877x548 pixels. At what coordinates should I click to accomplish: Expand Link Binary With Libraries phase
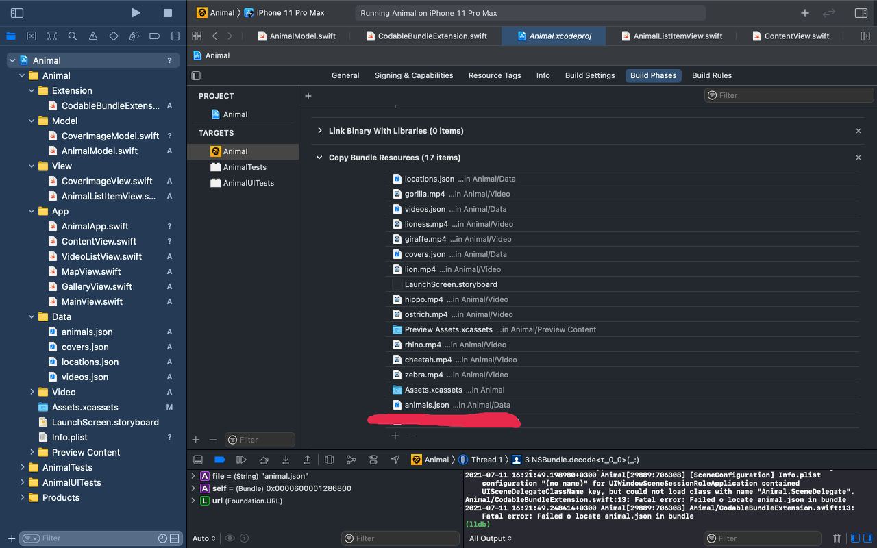[319, 131]
